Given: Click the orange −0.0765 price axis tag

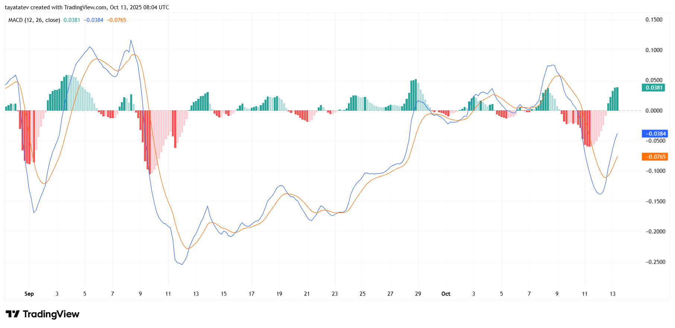Looking at the screenshot, I should click(655, 157).
